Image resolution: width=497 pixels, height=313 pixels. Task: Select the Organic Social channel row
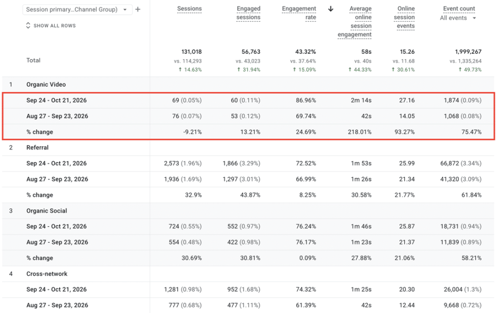[248, 211]
